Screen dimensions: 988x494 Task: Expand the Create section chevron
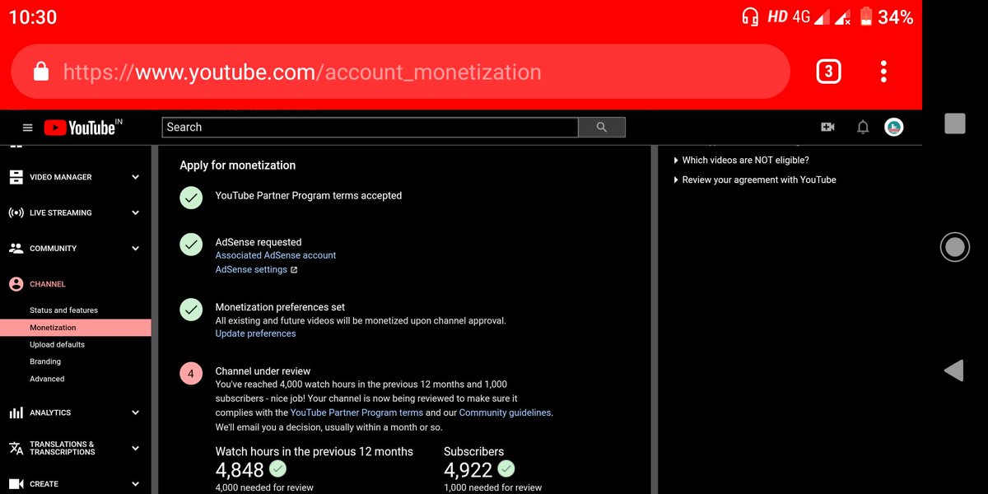(x=135, y=484)
